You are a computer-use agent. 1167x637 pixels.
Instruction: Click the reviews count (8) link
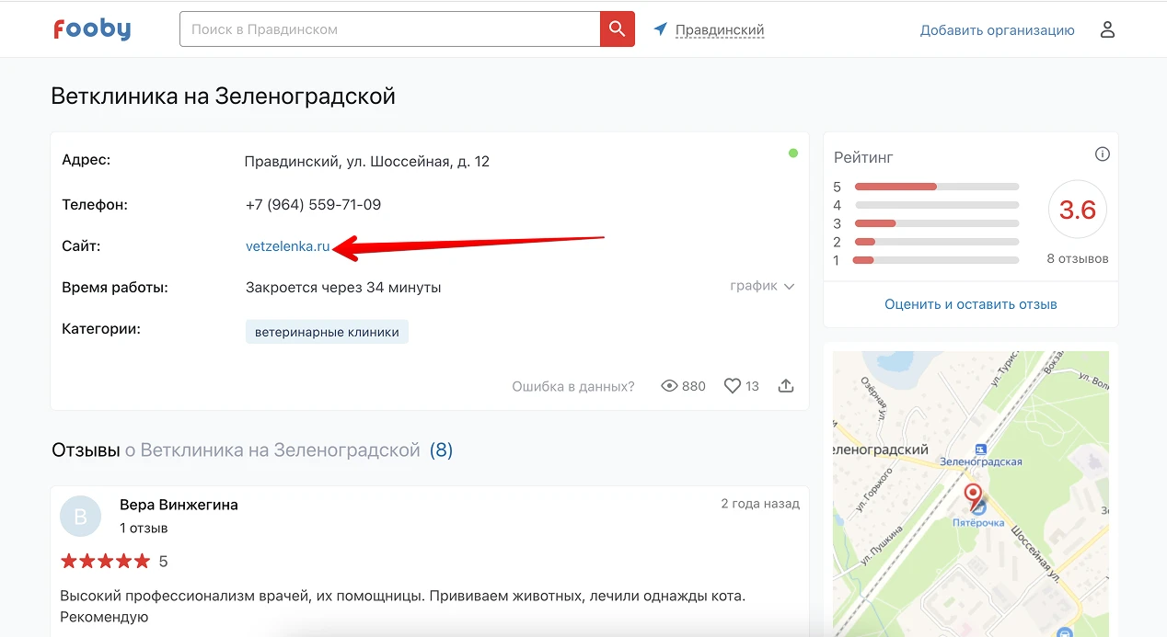[441, 450]
